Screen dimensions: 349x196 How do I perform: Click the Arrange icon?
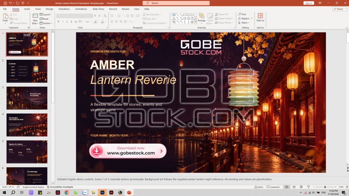point(202,16)
